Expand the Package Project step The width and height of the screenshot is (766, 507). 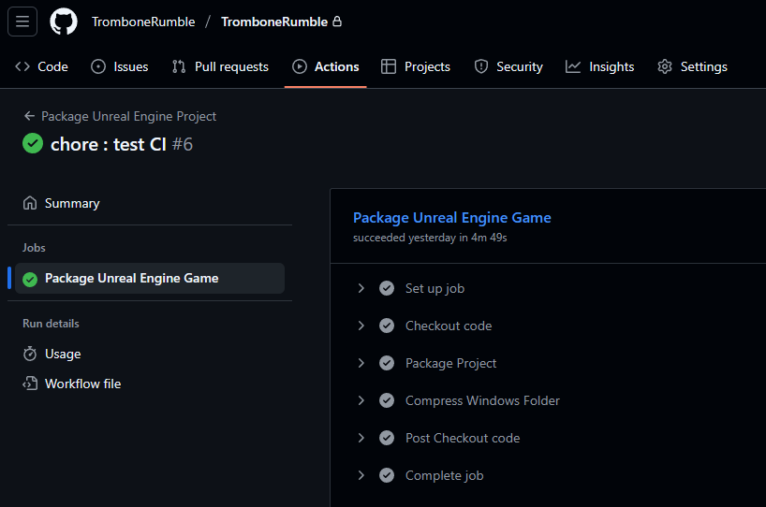[361, 363]
